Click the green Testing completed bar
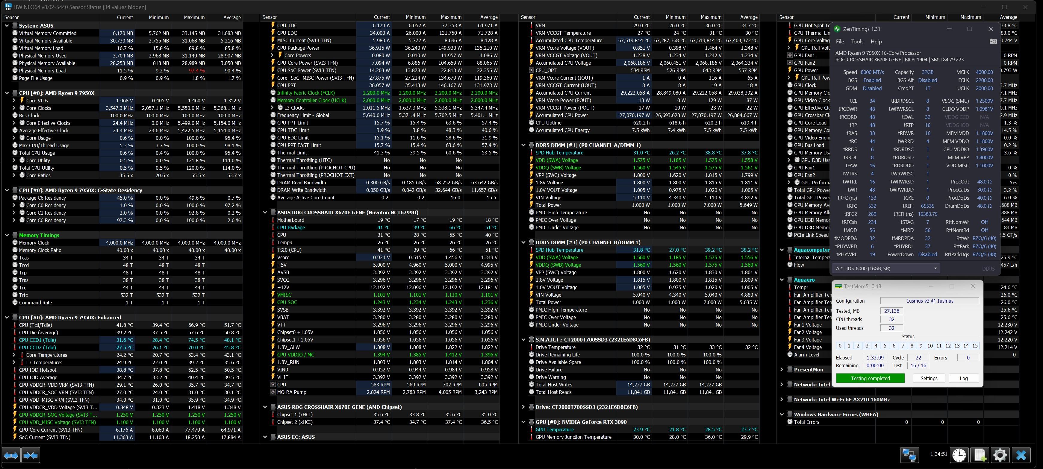1043x469 pixels. [x=870, y=378]
